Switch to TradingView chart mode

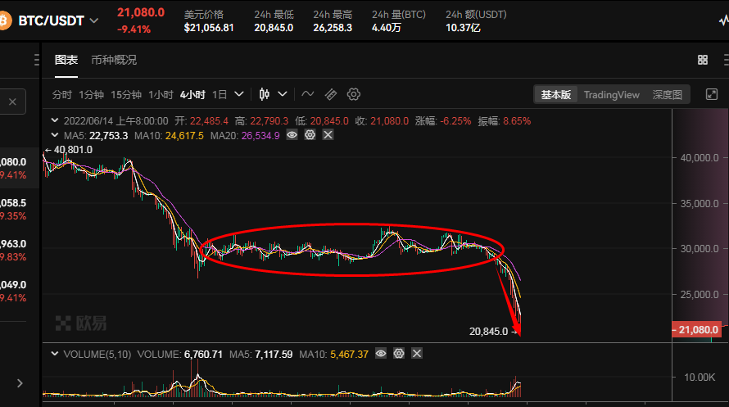pos(611,95)
